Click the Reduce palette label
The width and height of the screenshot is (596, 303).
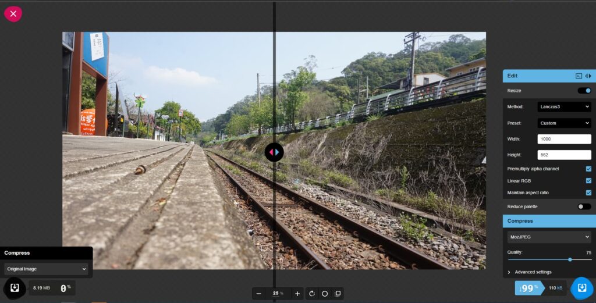point(522,206)
